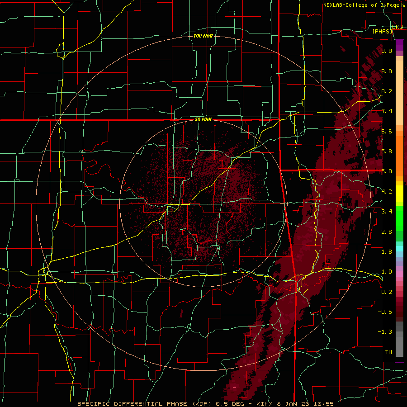Click the 100 NMI range ring label
Image resolution: width=407 pixels, height=407 pixels.
(x=203, y=36)
